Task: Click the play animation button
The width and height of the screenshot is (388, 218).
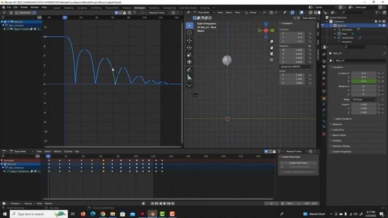Action: tap(164, 203)
